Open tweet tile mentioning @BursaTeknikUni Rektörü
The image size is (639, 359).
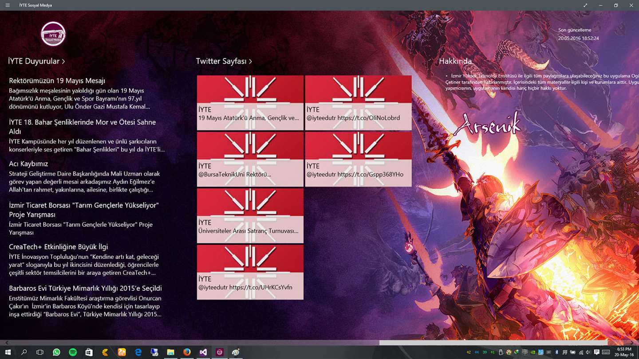[250, 159]
